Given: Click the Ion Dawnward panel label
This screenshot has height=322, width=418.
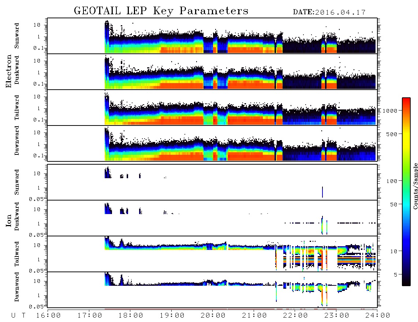Looking at the screenshot, I should coord(17,287).
